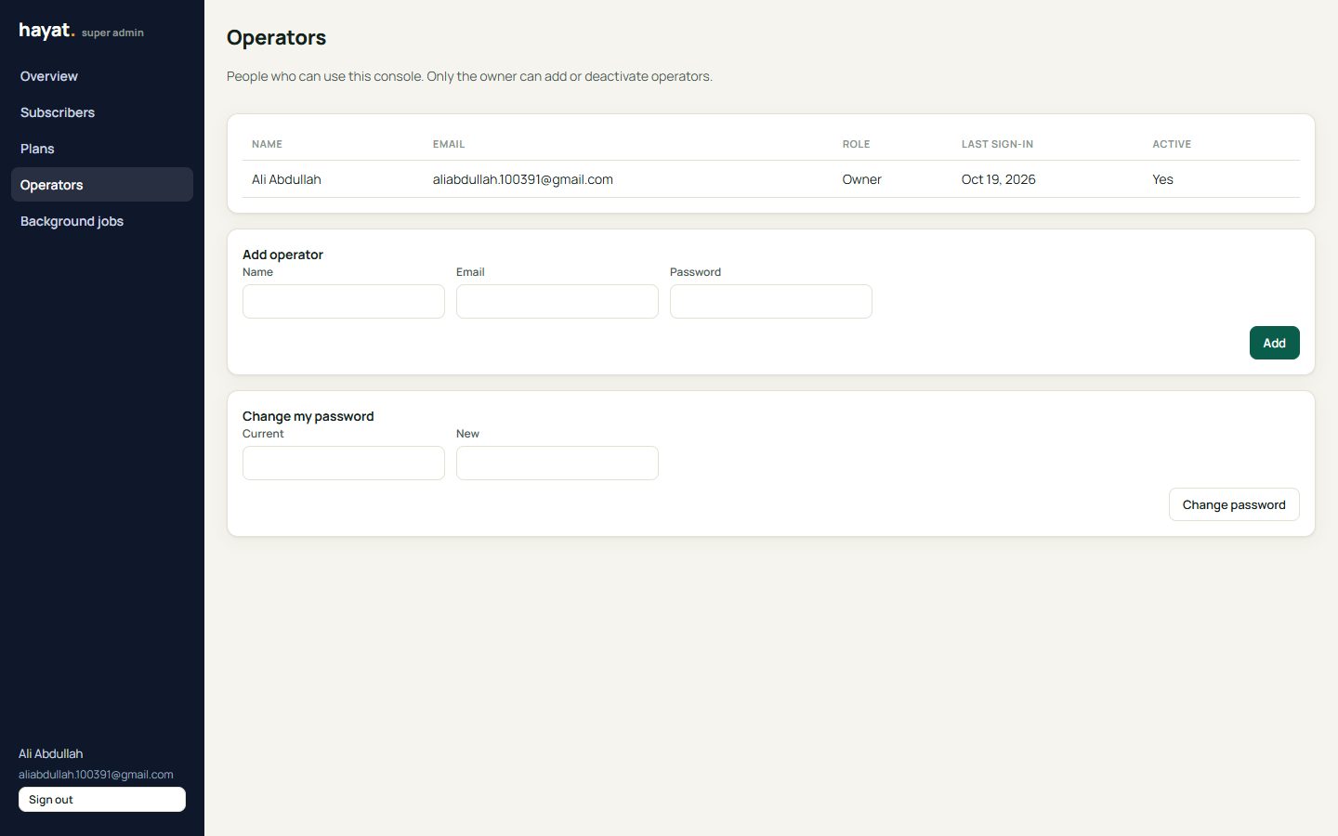Click the Change my password section title

308,416
